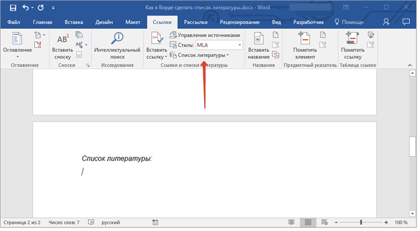Click the Список литературы: heading text

[x=117, y=158]
